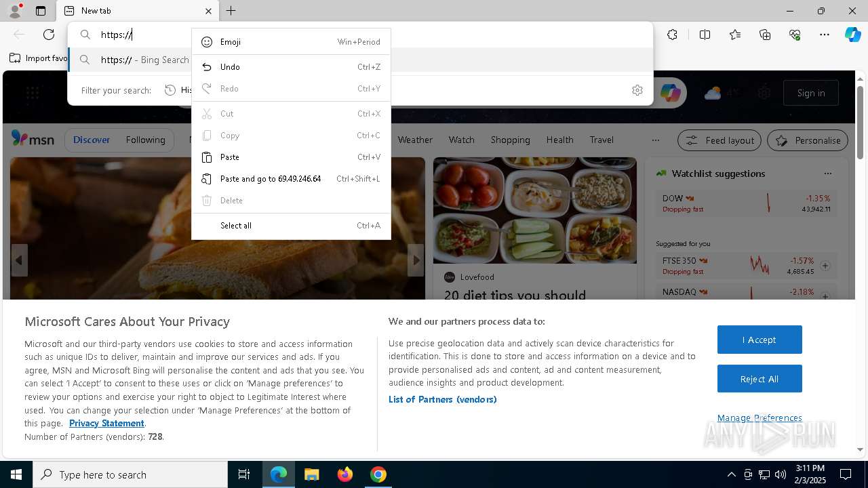The image size is (868, 488).
Task: Open the Windows Start menu
Action: coord(16,474)
